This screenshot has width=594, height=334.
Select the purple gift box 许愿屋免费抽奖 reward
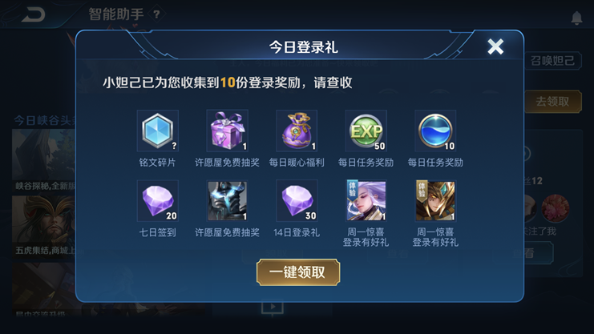[x=228, y=131]
